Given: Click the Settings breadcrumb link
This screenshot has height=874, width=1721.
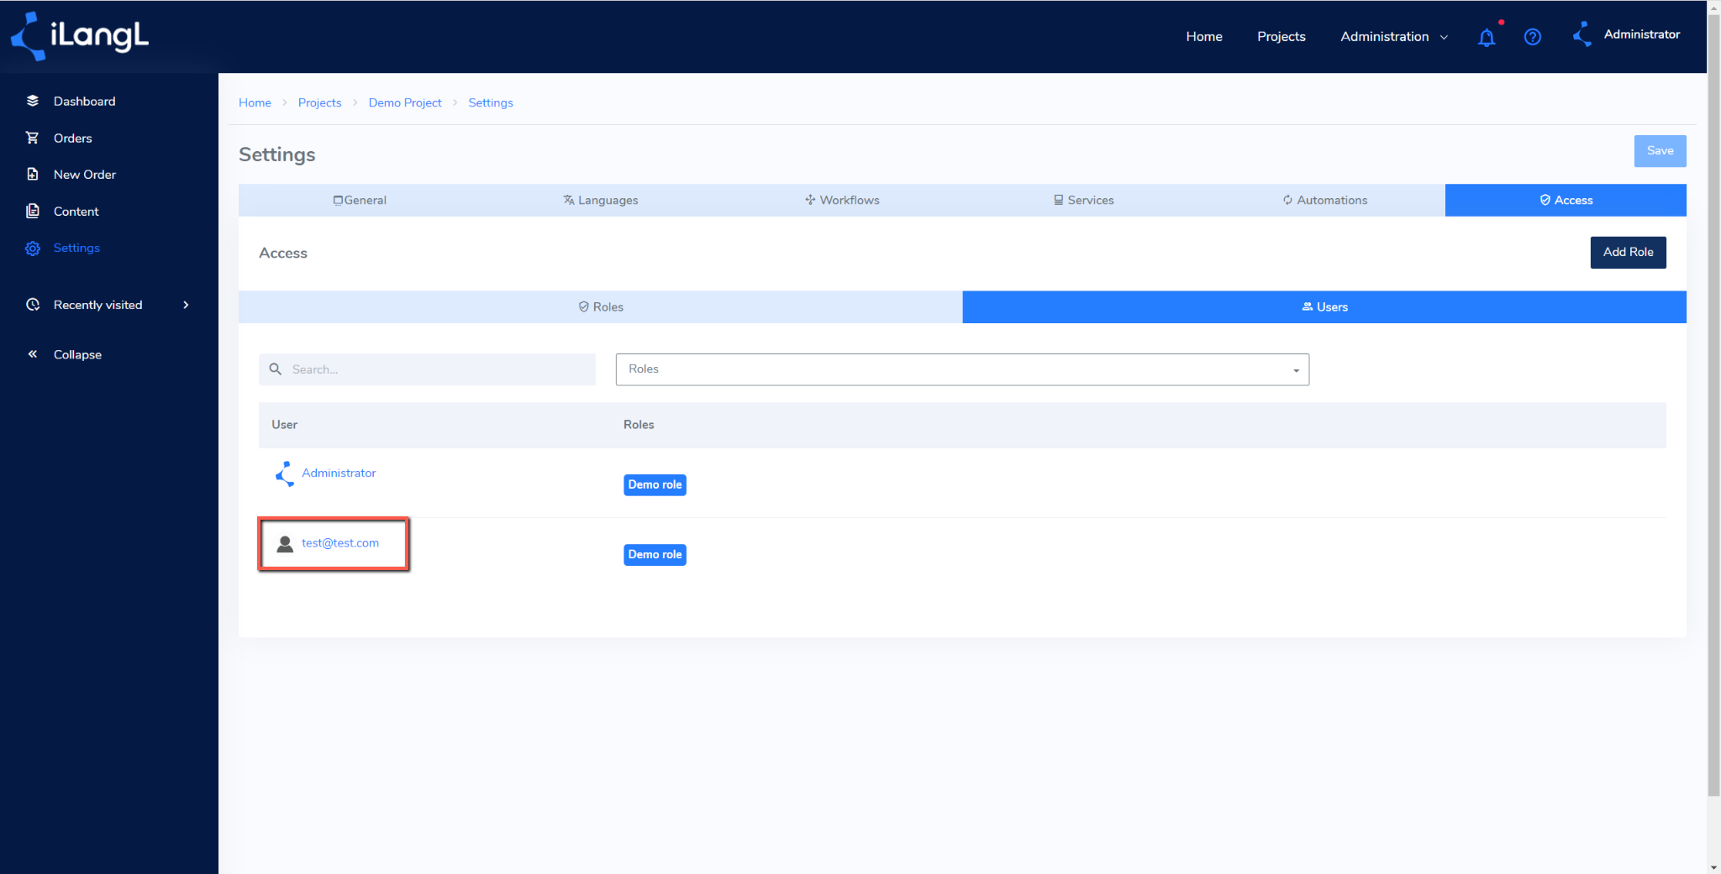Looking at the screenshot, I should [x=491, y=102].
